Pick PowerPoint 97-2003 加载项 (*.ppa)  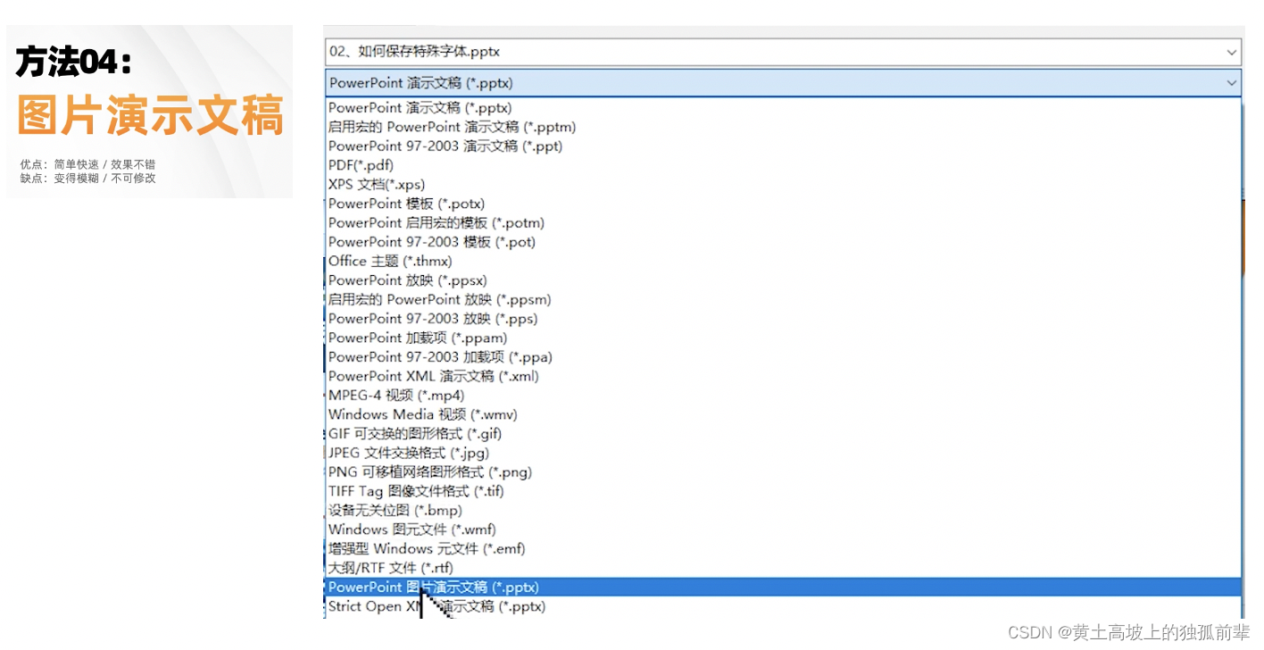(x=783, y=357)
